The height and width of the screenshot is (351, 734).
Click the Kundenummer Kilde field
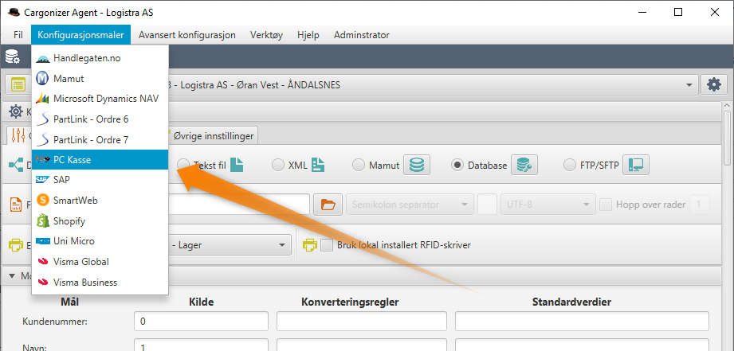click(x=201, y=322)
